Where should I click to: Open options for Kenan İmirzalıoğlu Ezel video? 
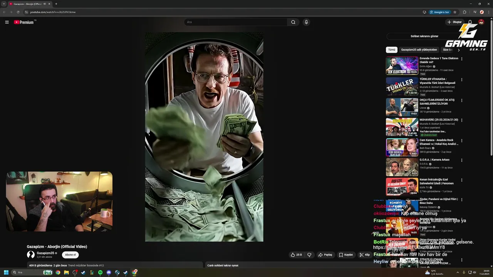(462, 180)
